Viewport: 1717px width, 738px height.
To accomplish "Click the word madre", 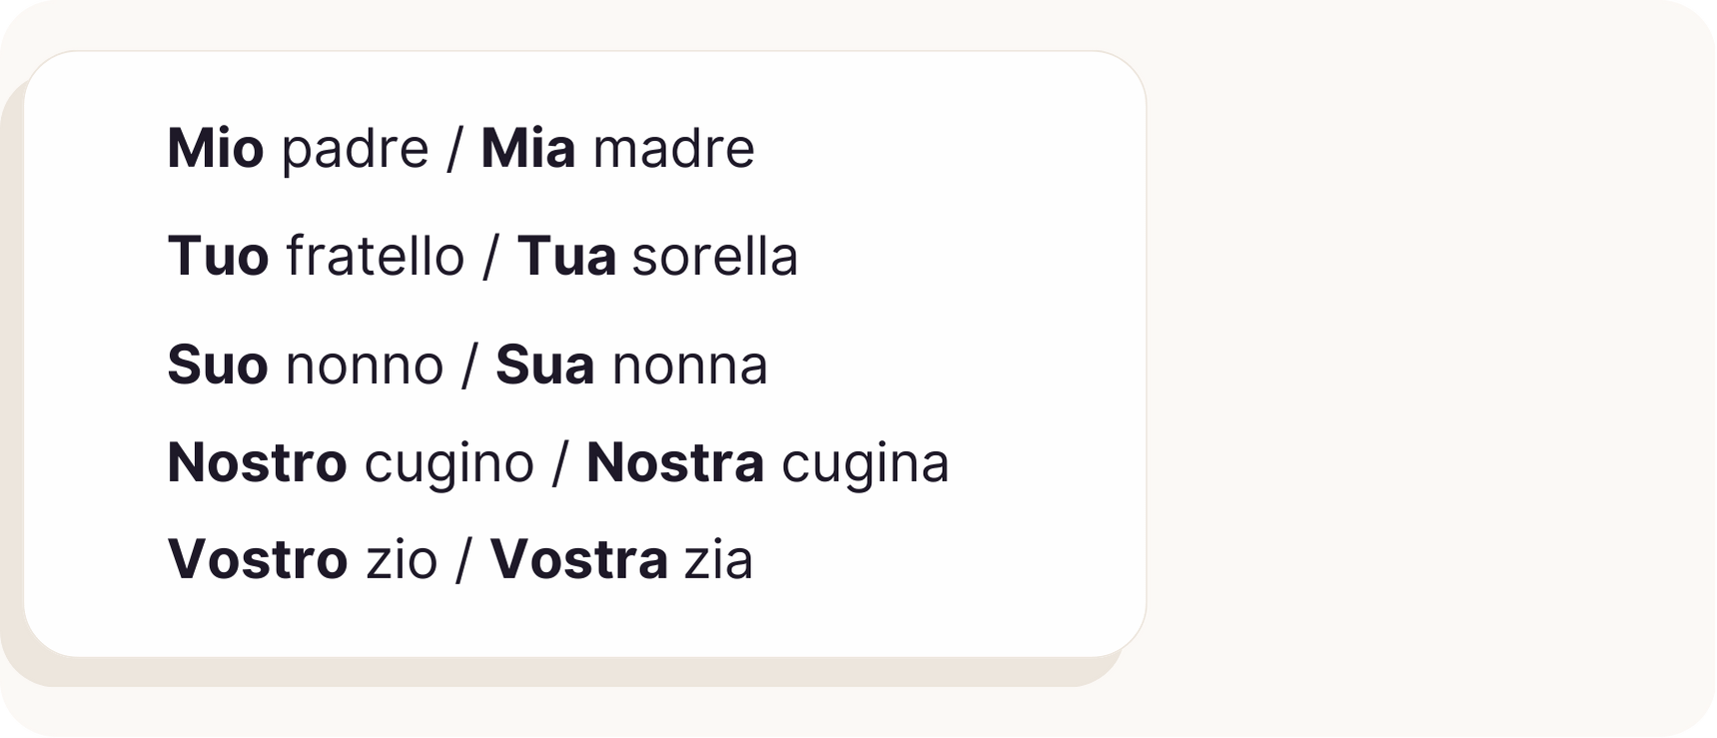I will click(x=673, y=149).
